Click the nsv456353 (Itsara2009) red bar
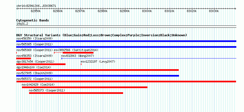 [x=24, y=58]
